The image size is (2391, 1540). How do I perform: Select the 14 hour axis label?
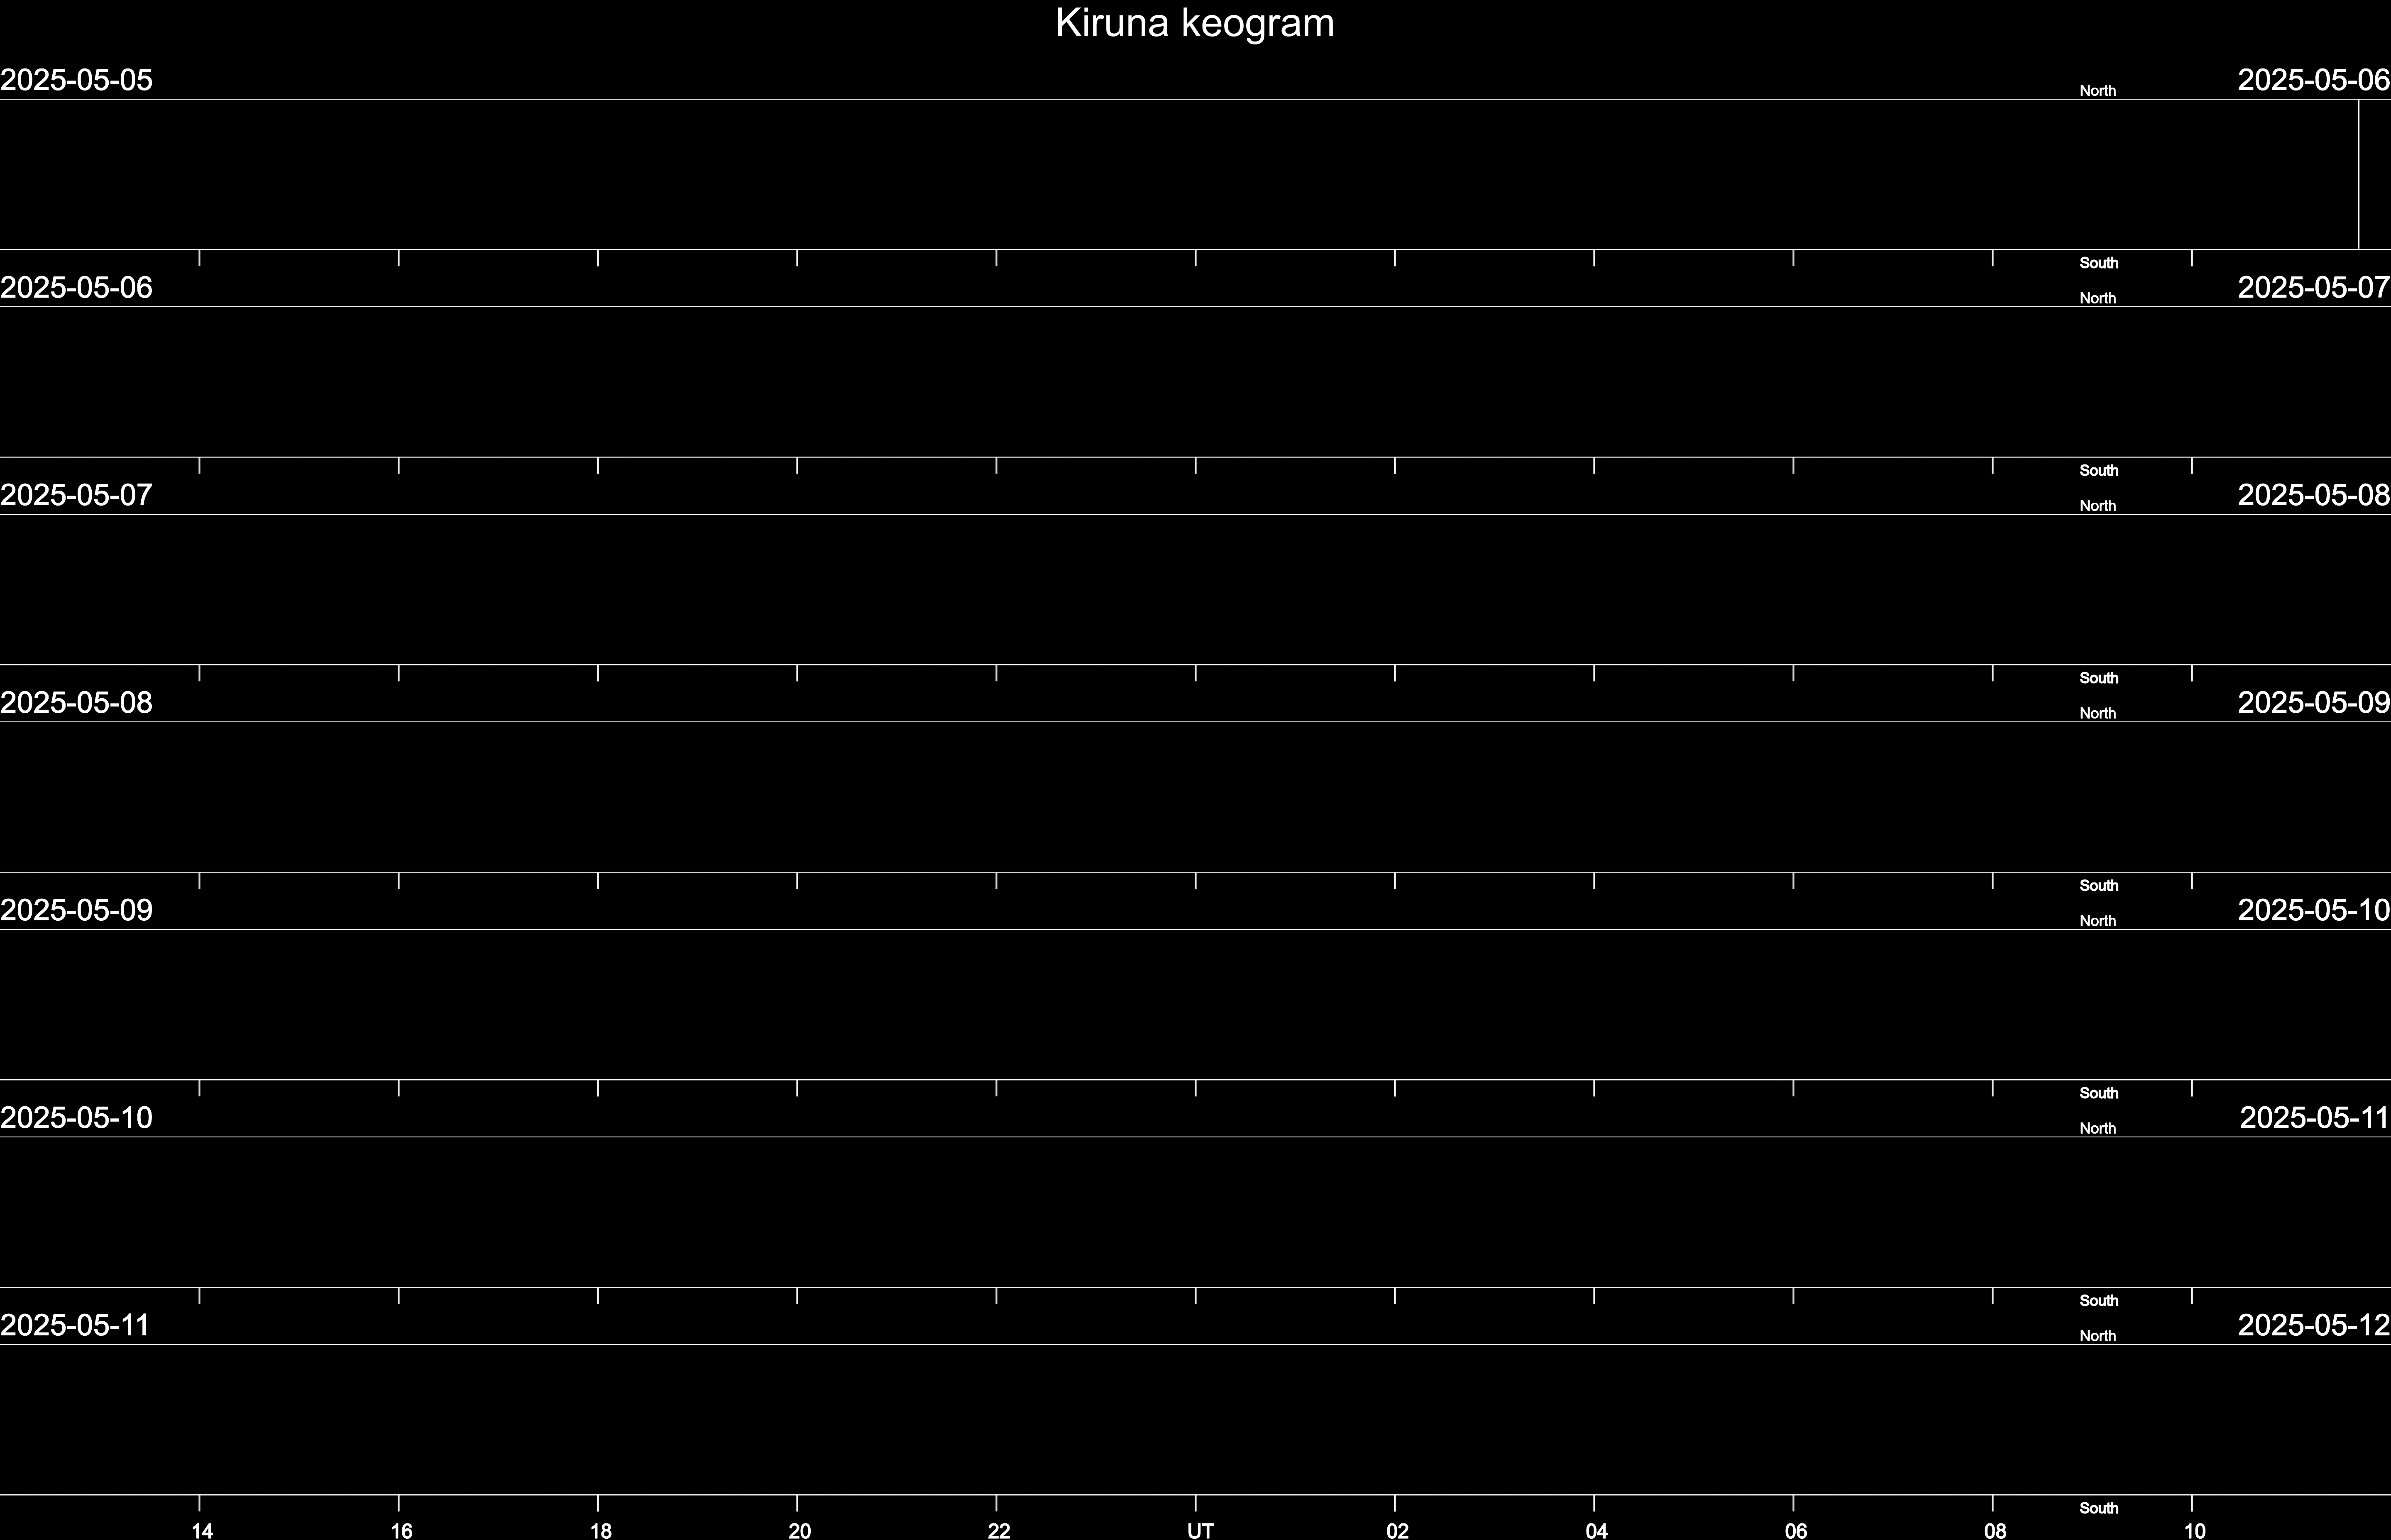tap(202, 1530)
